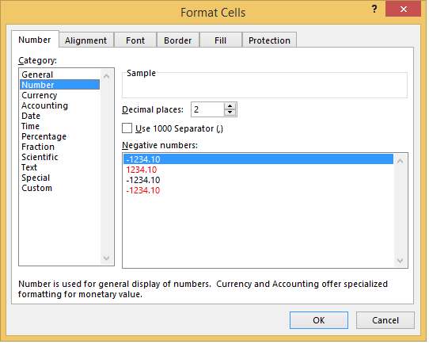Select Currency in the Category list
The image size is (429, 344).
coord(40,96)
